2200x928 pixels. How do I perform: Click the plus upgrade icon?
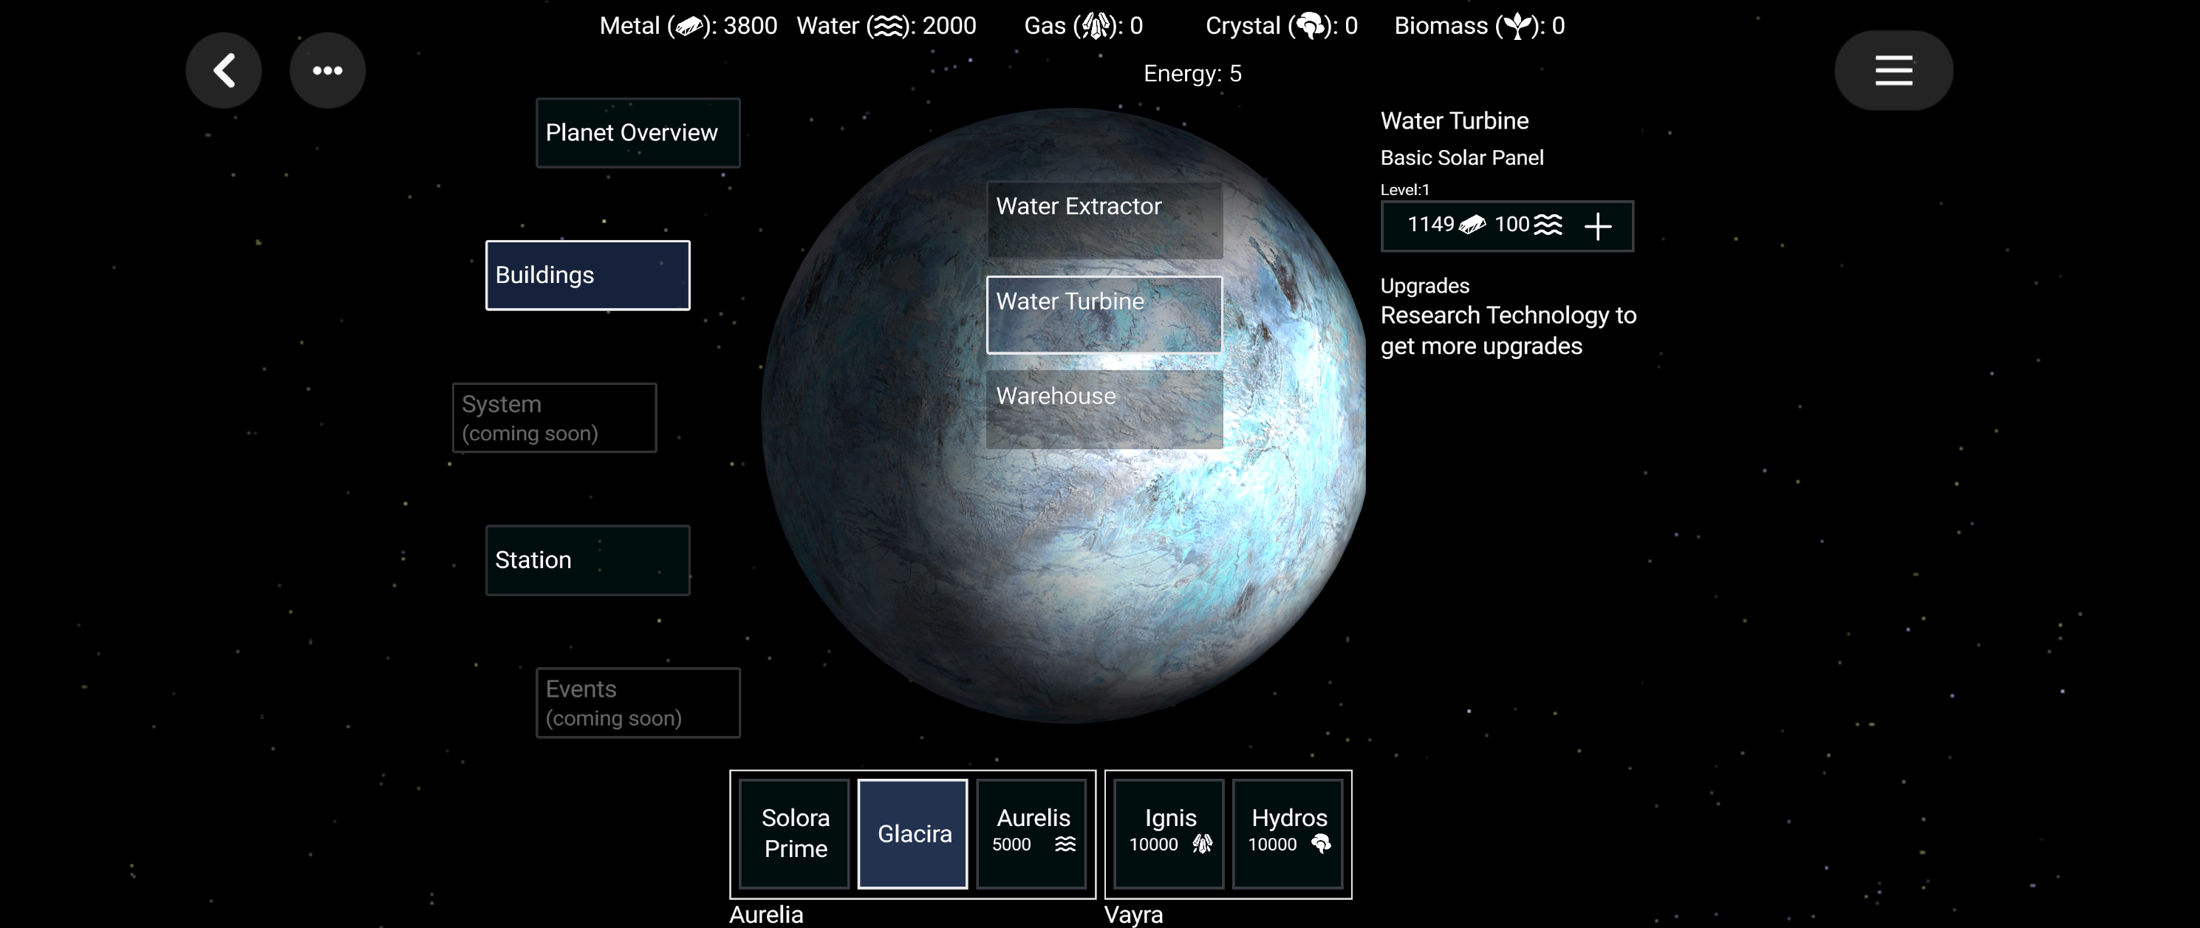click(1597, 226)
